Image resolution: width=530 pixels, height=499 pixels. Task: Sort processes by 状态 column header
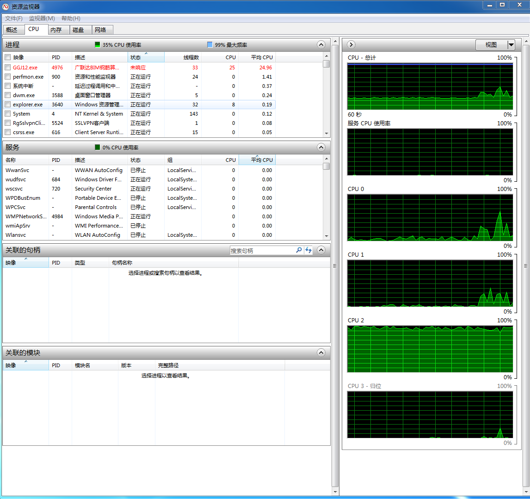pos(146,57)
